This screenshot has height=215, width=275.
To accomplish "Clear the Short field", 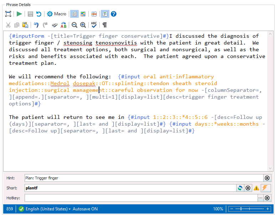I will (248, 188).
